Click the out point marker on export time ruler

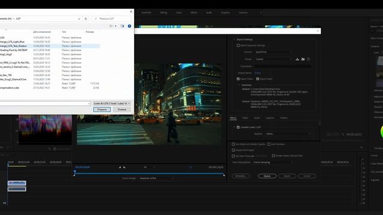point(224,175)
